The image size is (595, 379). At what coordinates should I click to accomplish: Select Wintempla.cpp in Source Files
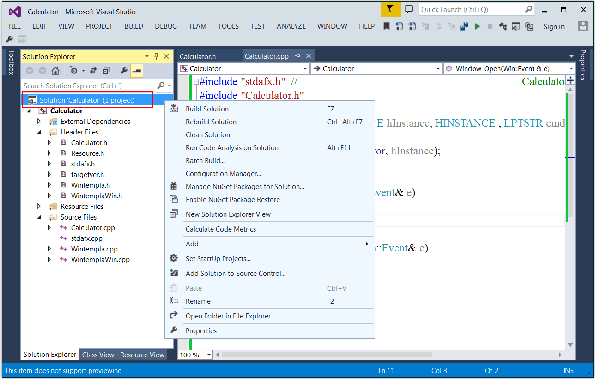point(94,249)
